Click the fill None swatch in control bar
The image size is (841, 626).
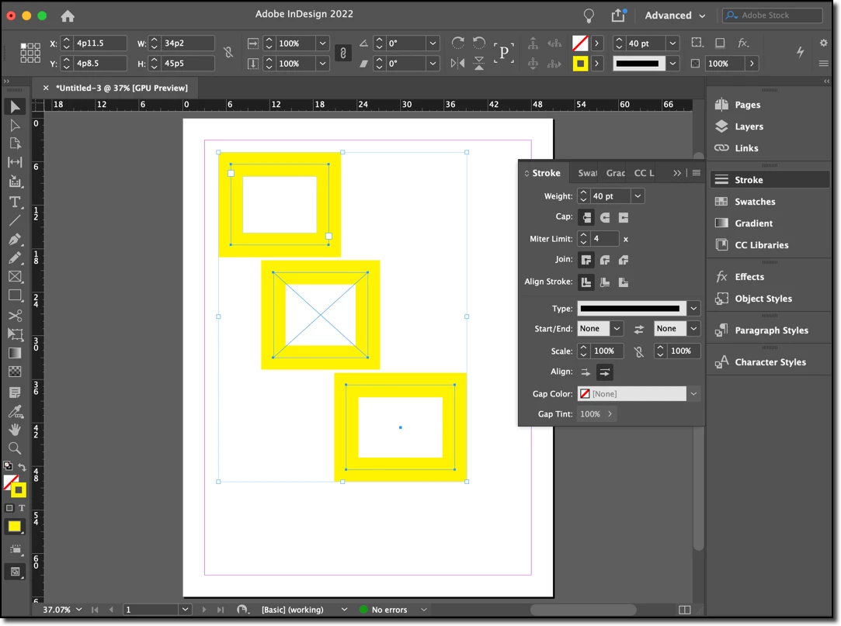(x=580, y=43)
